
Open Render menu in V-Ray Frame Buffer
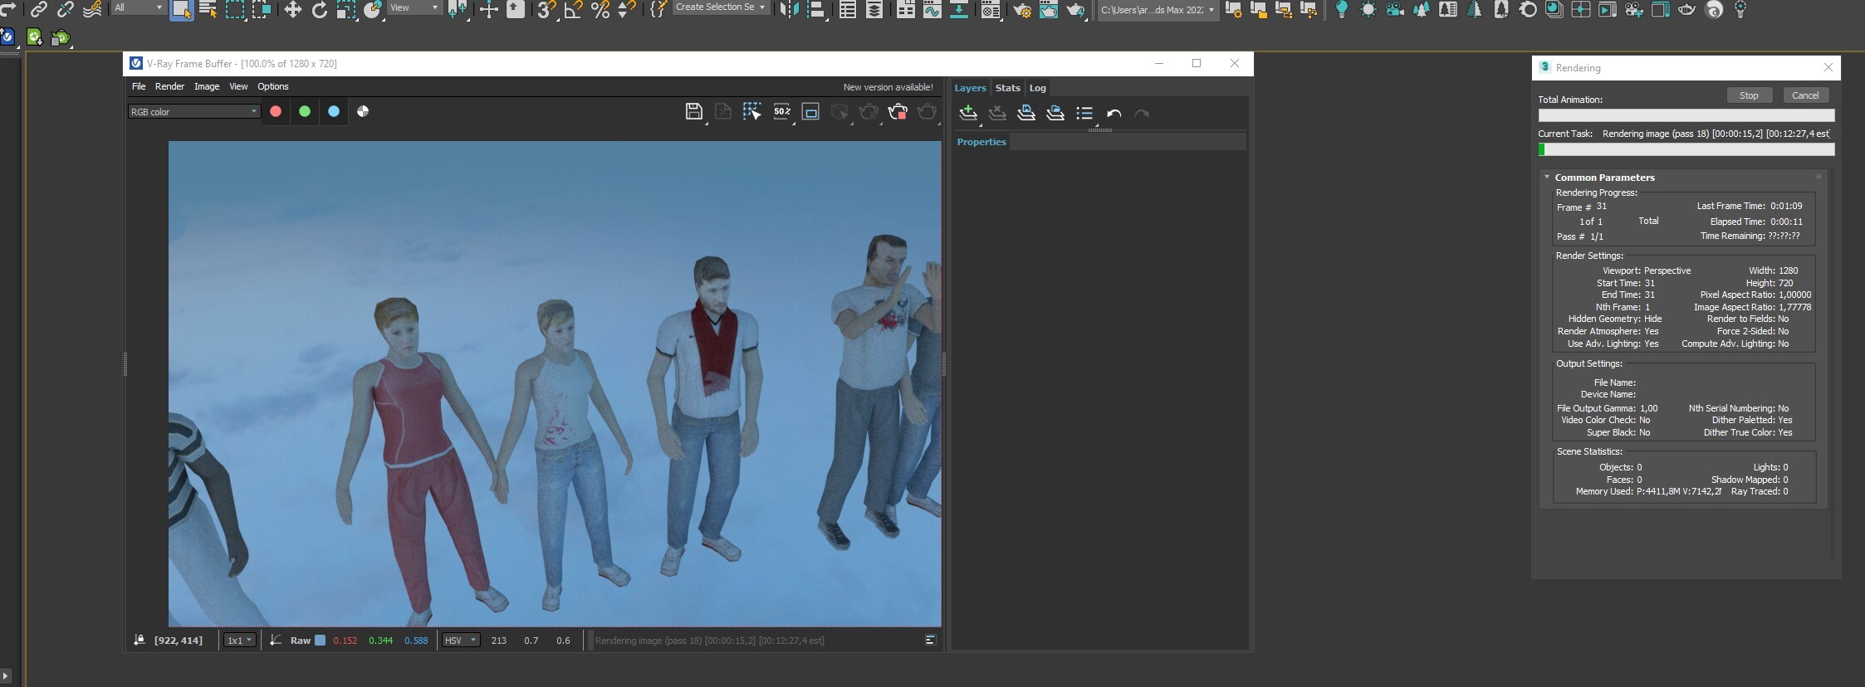(x=169, y=86)
